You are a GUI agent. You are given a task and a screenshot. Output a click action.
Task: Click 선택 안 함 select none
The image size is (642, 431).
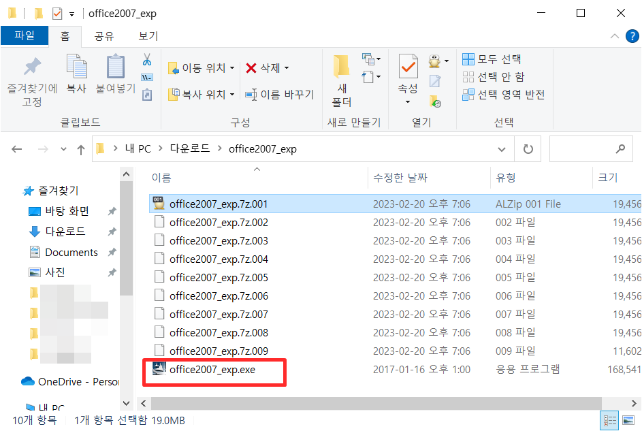click(494, 77)
